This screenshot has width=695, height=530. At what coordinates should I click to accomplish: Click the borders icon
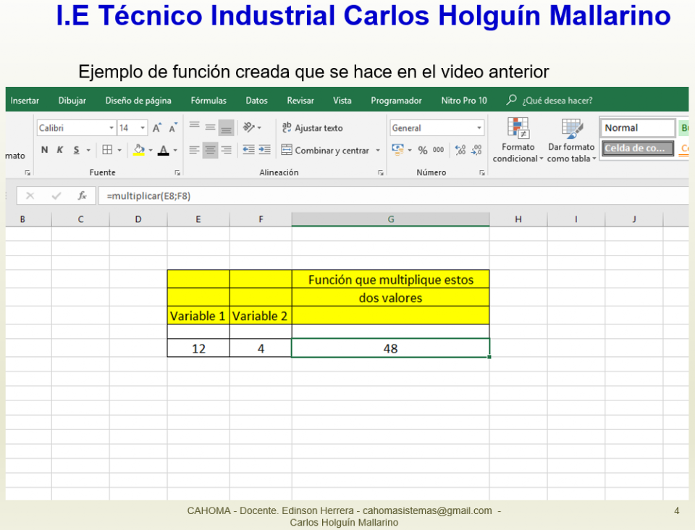click(107, 150)
